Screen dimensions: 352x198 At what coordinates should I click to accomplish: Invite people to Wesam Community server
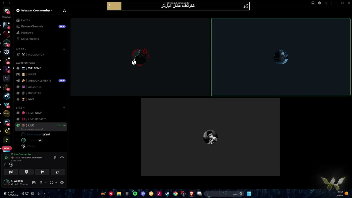point(64,10)
